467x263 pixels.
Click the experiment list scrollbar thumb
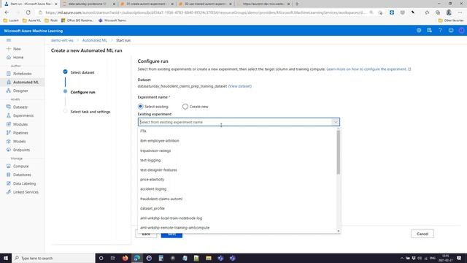(339, 153)
